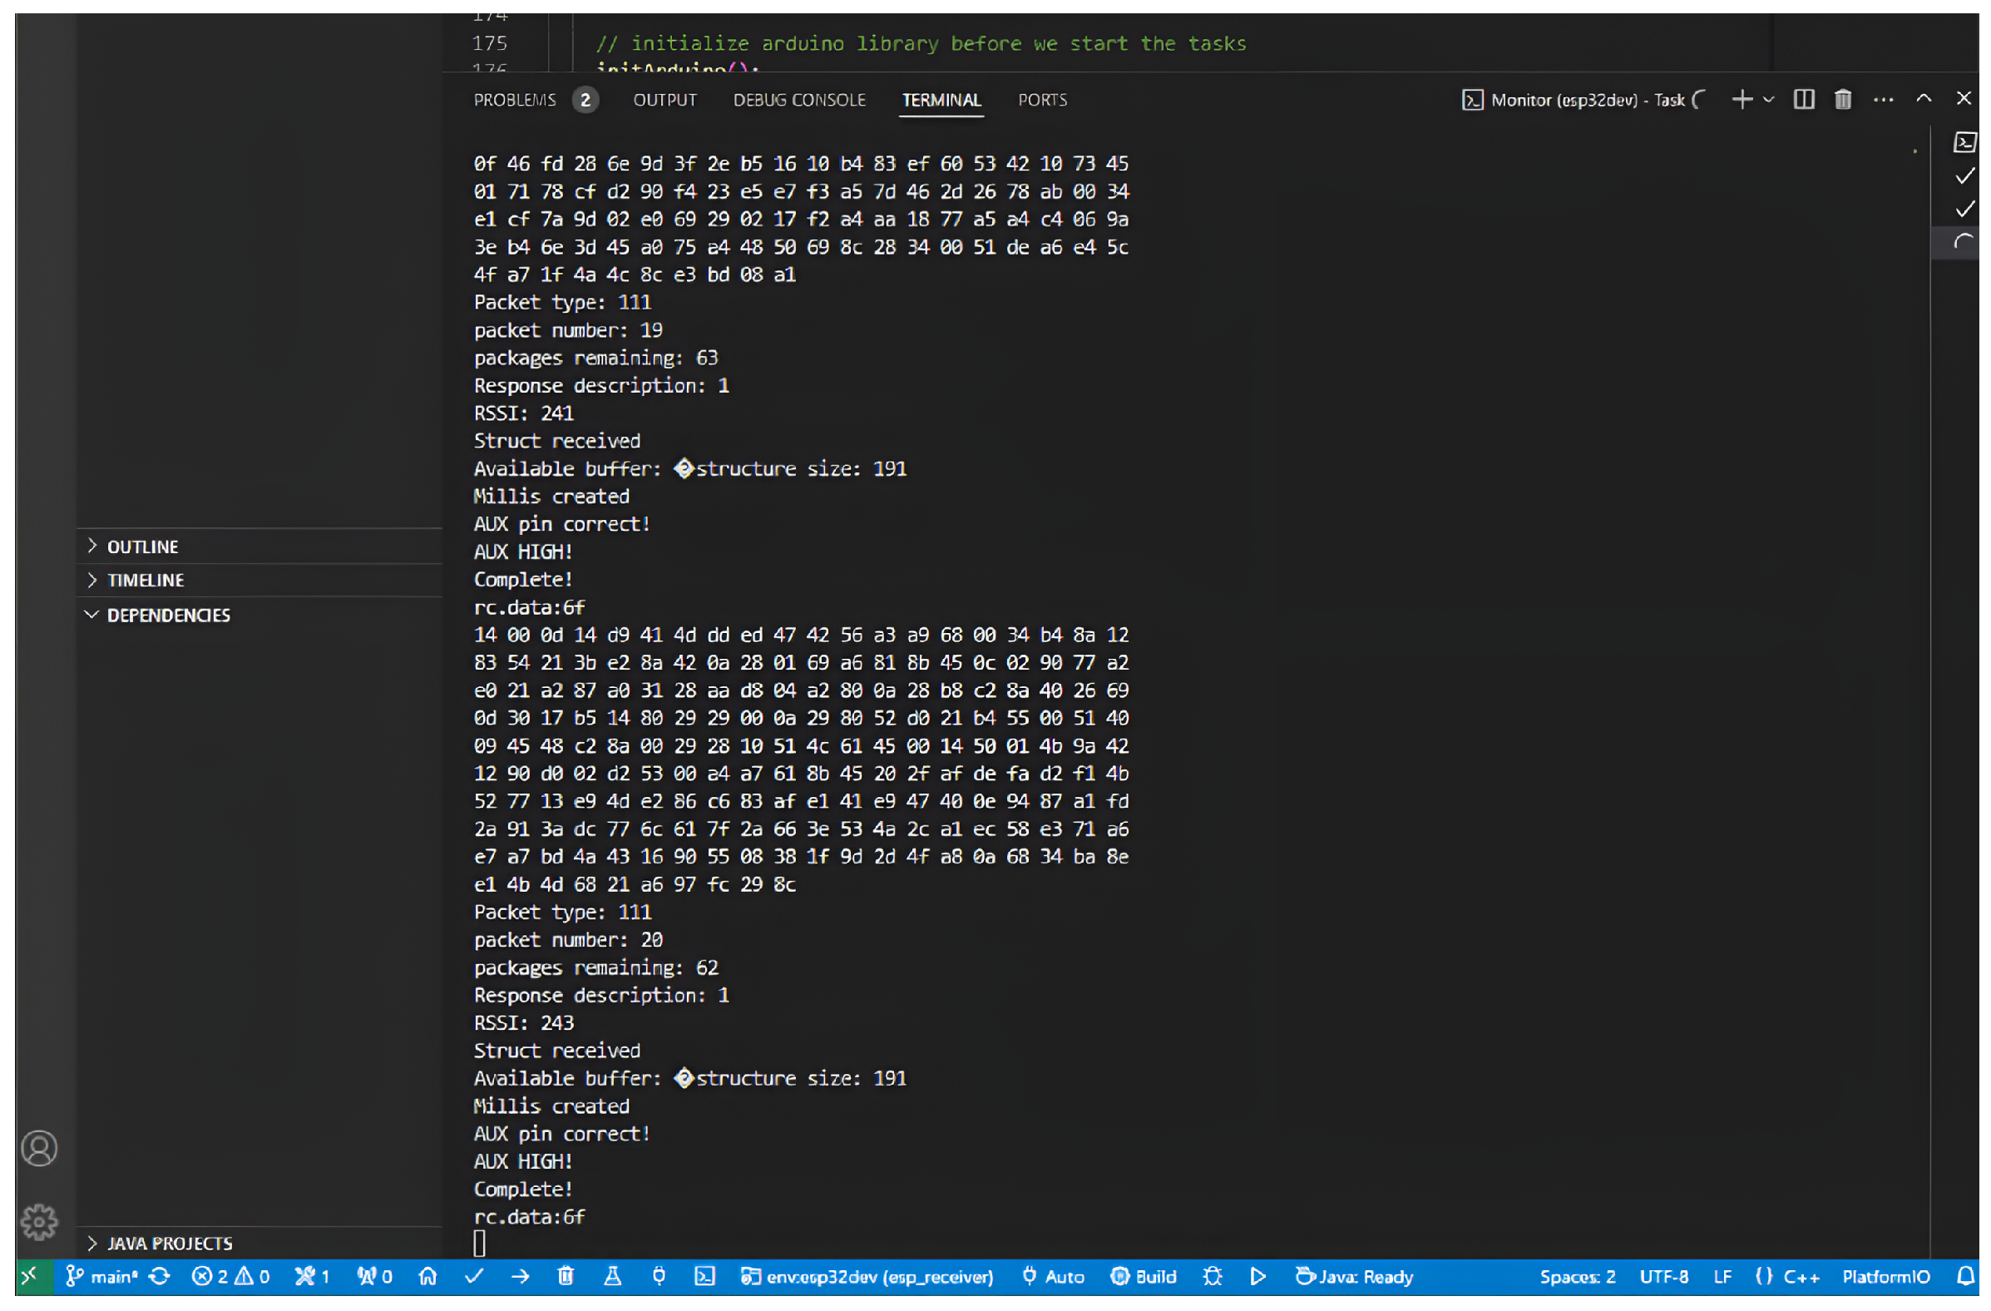Open the Accounts profile icon

coord(39,1148)
